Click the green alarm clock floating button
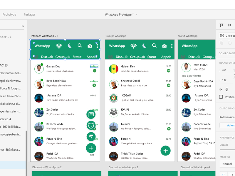235x176 pixels. [91, 126]
